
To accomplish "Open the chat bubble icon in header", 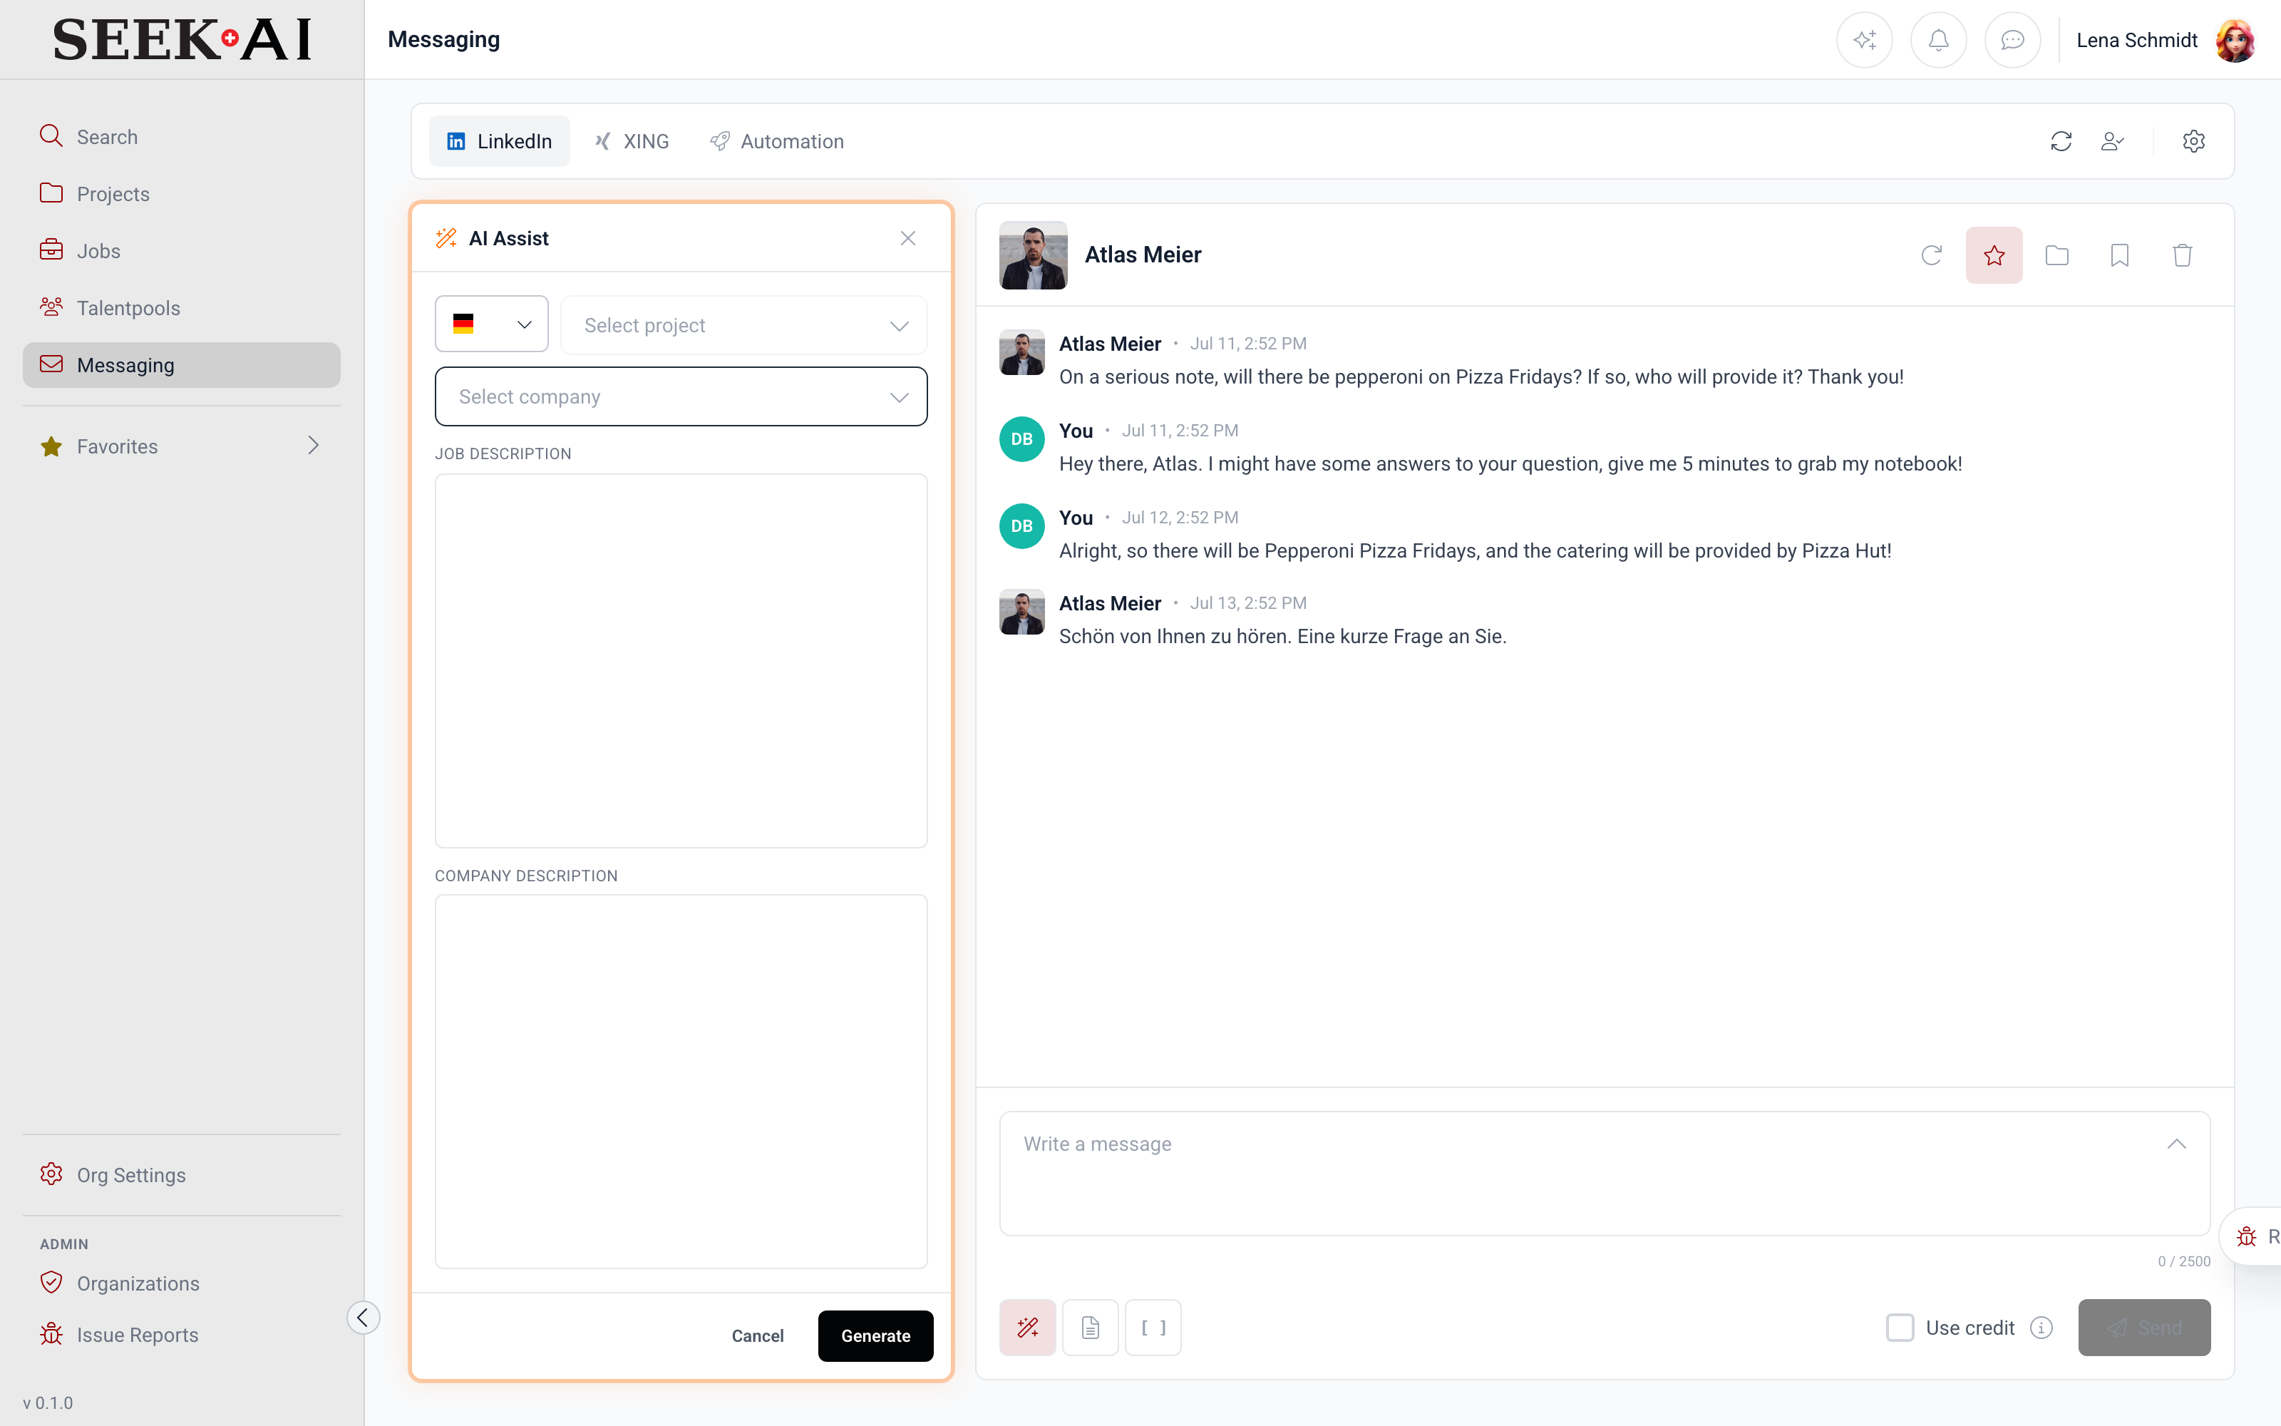I will click(2012, 40).
